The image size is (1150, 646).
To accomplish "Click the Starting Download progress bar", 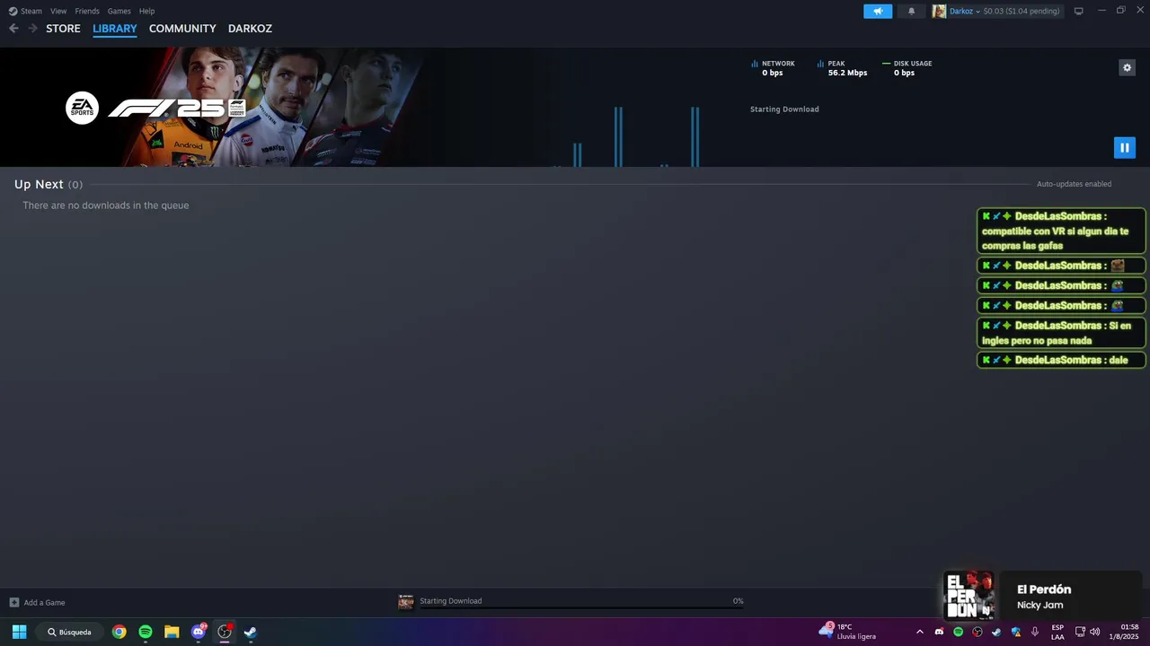I will point(581,609).
